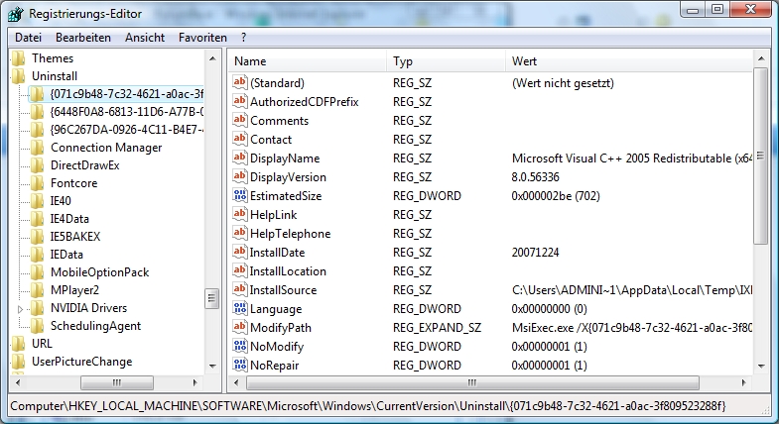Click the Microsoft Visual C++ 2005 value
The height and width of the screenshot is (424, 779).
point(632,159)
